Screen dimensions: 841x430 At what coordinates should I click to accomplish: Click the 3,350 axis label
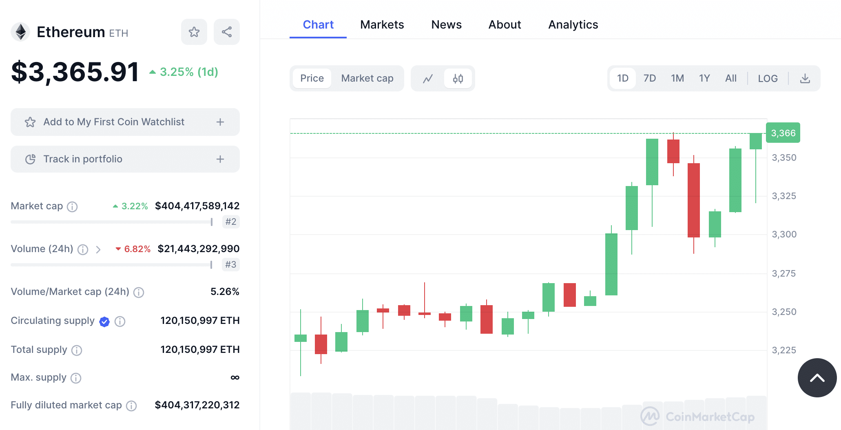pyautogui.click(x=784, y=157)
